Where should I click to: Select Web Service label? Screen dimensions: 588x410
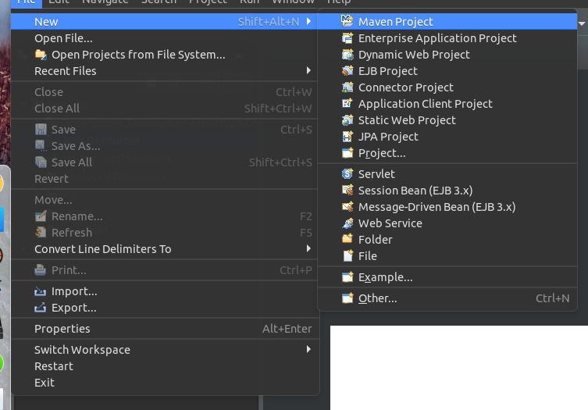(390, 223)
